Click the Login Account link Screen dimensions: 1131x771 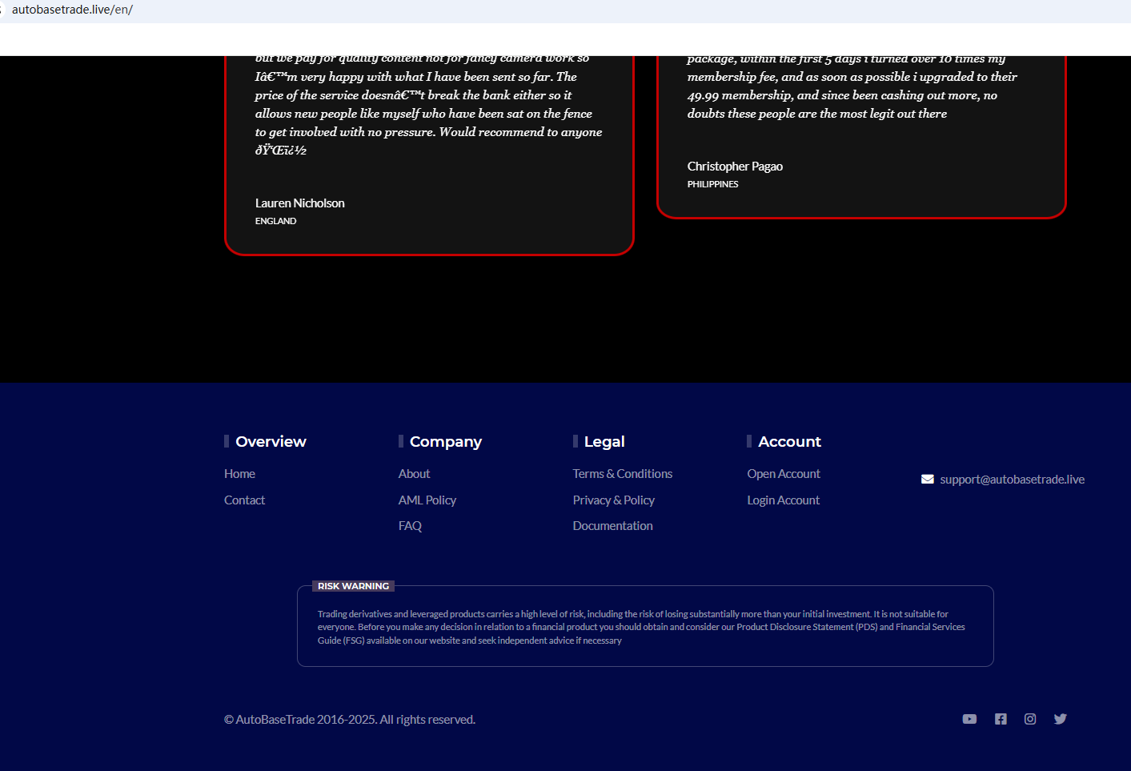[x=784, y=500]
